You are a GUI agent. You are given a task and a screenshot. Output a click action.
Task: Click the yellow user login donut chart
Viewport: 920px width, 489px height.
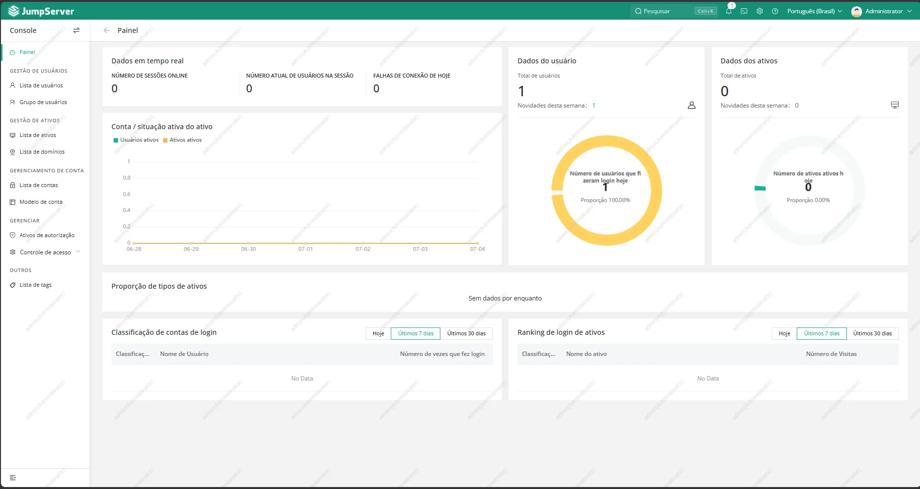[606, 190]
